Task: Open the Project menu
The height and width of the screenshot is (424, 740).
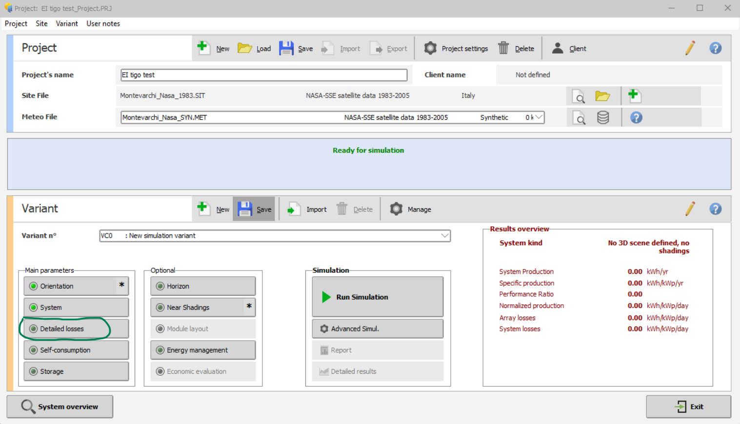Action: [x=16, y=23]
